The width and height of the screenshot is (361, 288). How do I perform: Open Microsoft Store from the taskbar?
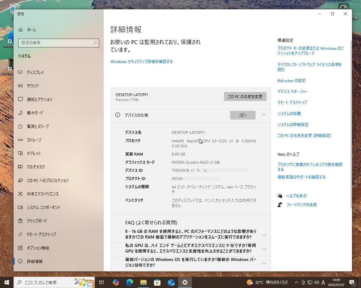pos(157,282)
